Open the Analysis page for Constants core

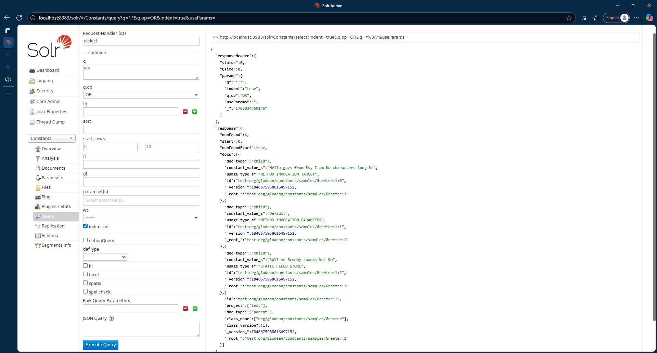tap(50, 158)
